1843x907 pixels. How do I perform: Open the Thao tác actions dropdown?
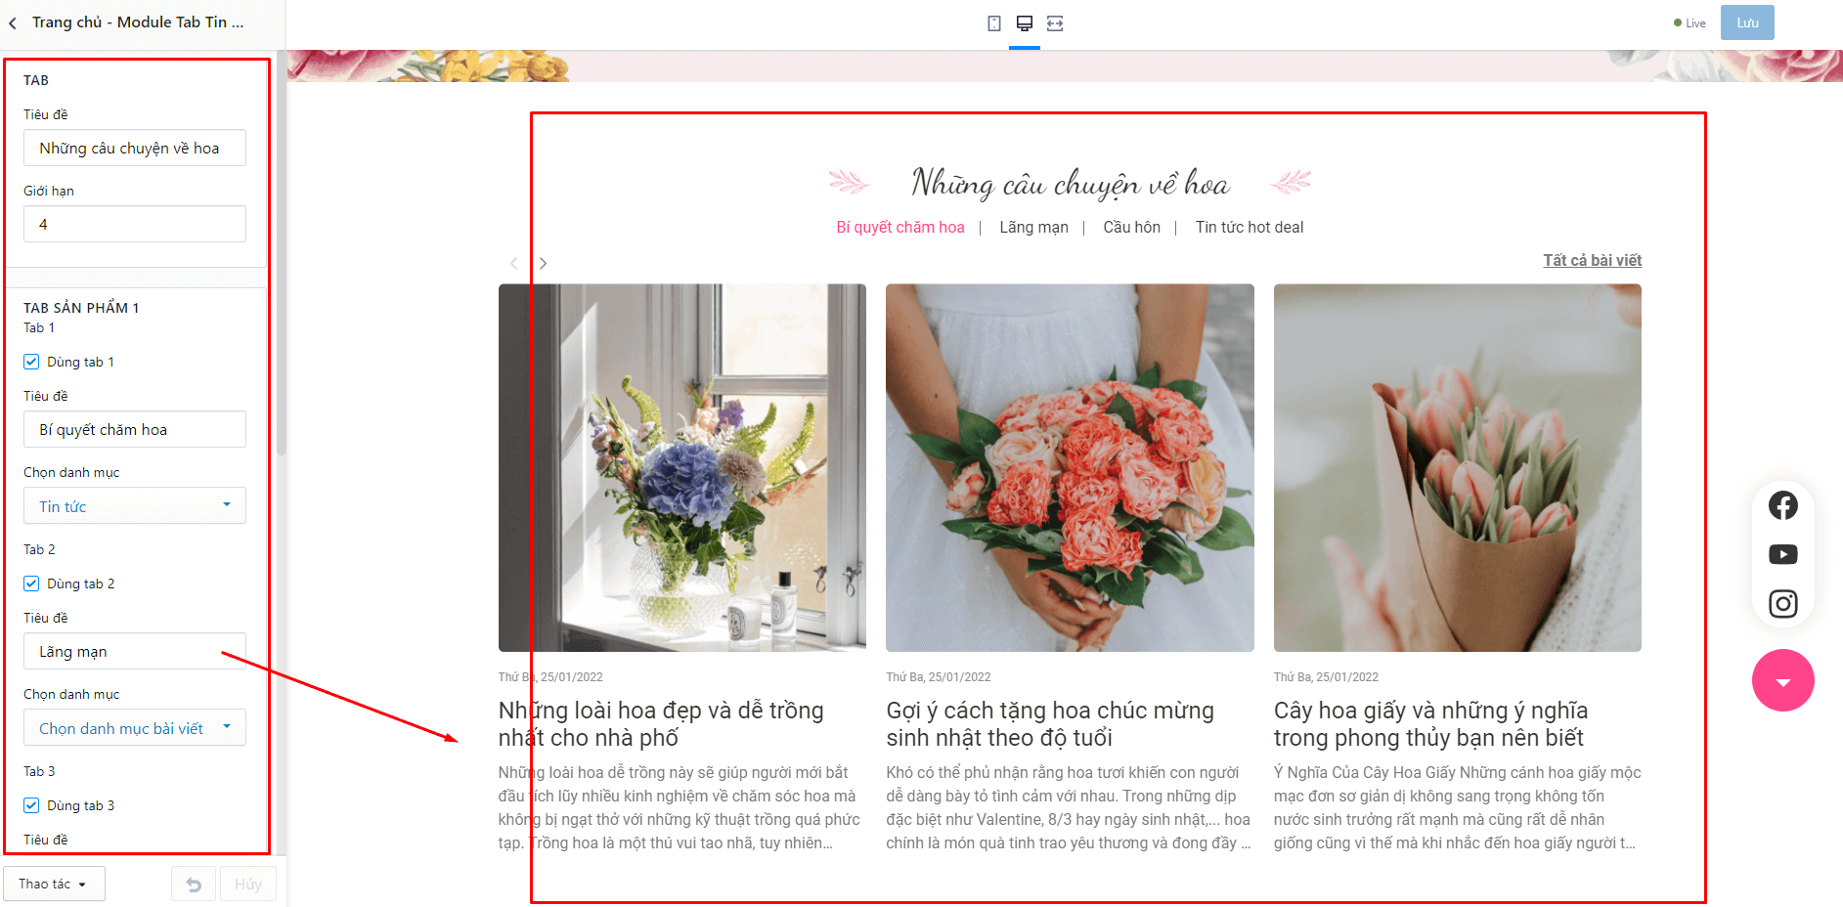click(x=54, y=885)
